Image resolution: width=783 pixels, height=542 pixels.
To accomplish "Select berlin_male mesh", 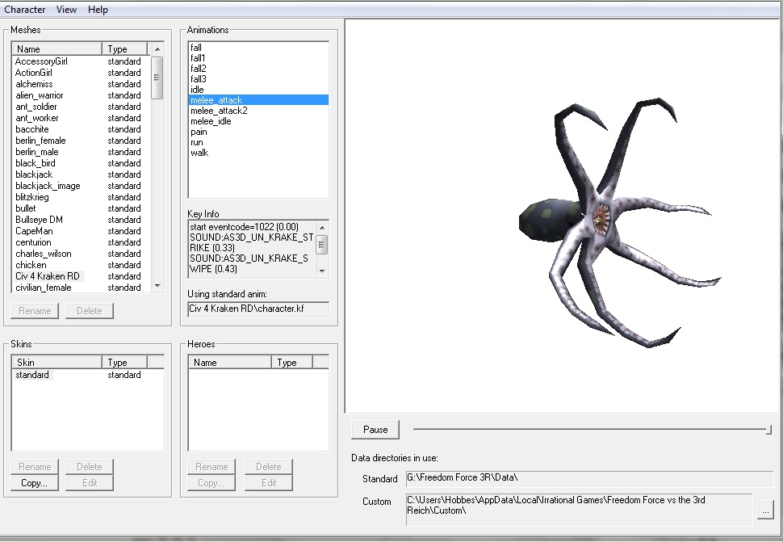I will [x=81, y=152].
